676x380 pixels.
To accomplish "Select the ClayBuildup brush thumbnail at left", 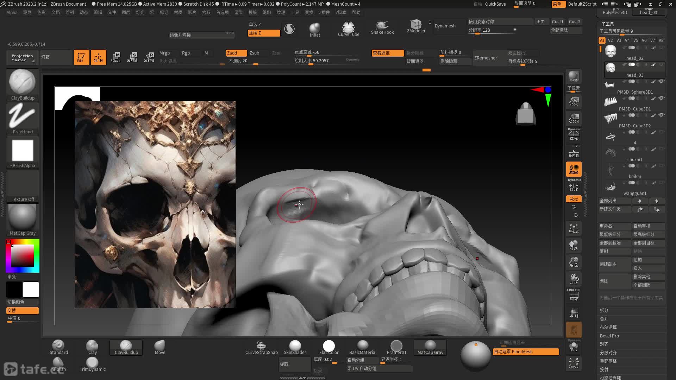I will click(23, 85).
